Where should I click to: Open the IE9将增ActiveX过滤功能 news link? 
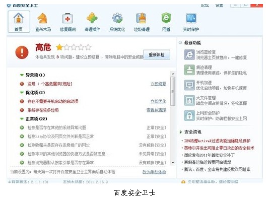click(x=217, y=141)
